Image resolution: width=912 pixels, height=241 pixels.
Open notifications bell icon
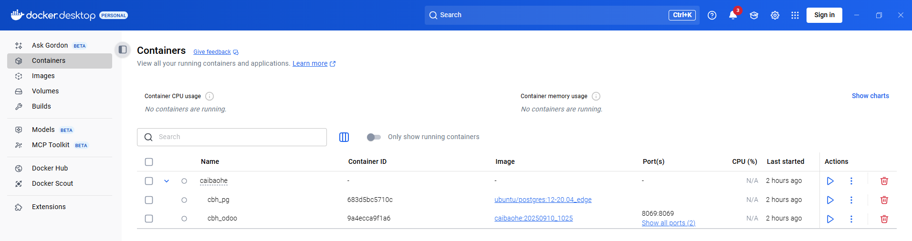point(733,15)
